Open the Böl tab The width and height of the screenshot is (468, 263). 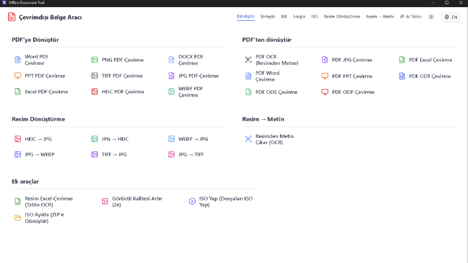tap(284, 17)
